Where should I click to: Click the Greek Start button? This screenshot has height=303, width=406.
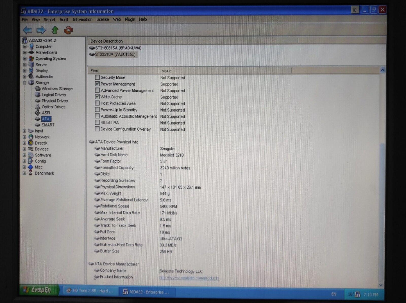point(39,290)
